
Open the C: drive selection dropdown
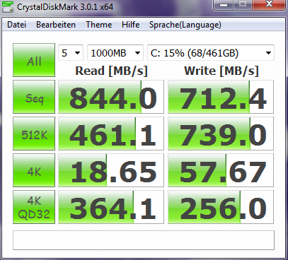click(211, 53)
